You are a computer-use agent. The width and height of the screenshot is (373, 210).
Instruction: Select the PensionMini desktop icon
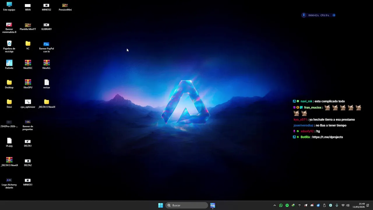click(65, 7)
